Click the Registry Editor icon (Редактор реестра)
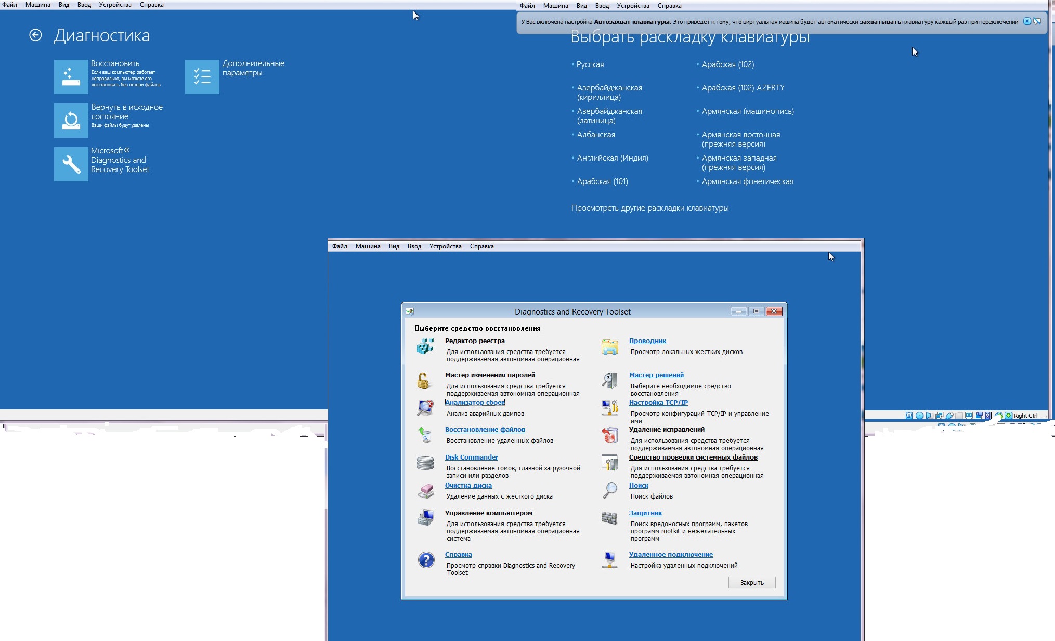 coord(425,346)
